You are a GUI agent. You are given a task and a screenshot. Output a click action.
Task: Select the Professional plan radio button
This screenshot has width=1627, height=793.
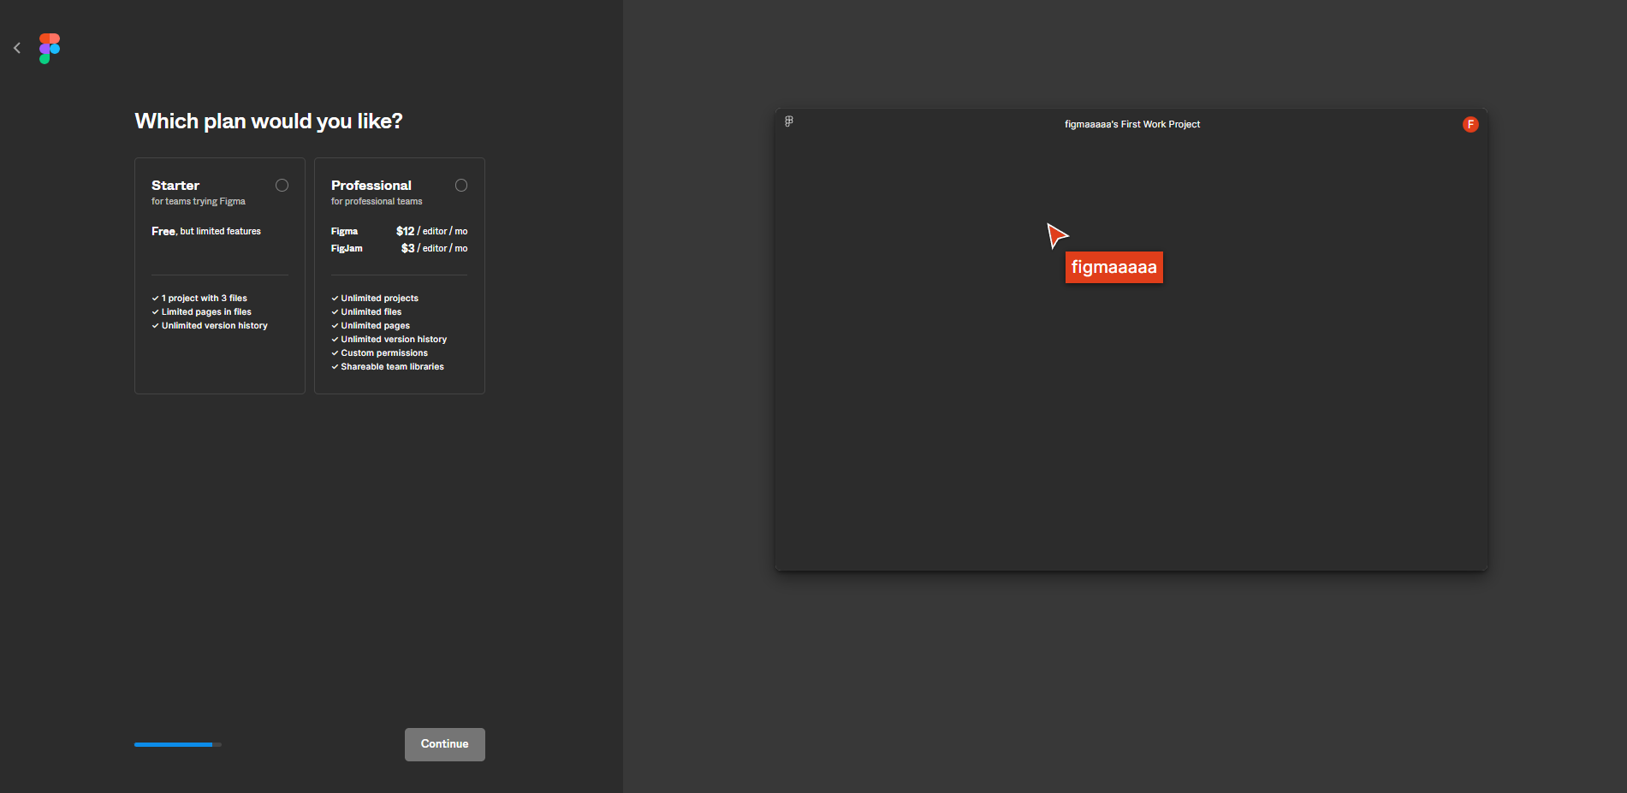(x=461, y=186)
